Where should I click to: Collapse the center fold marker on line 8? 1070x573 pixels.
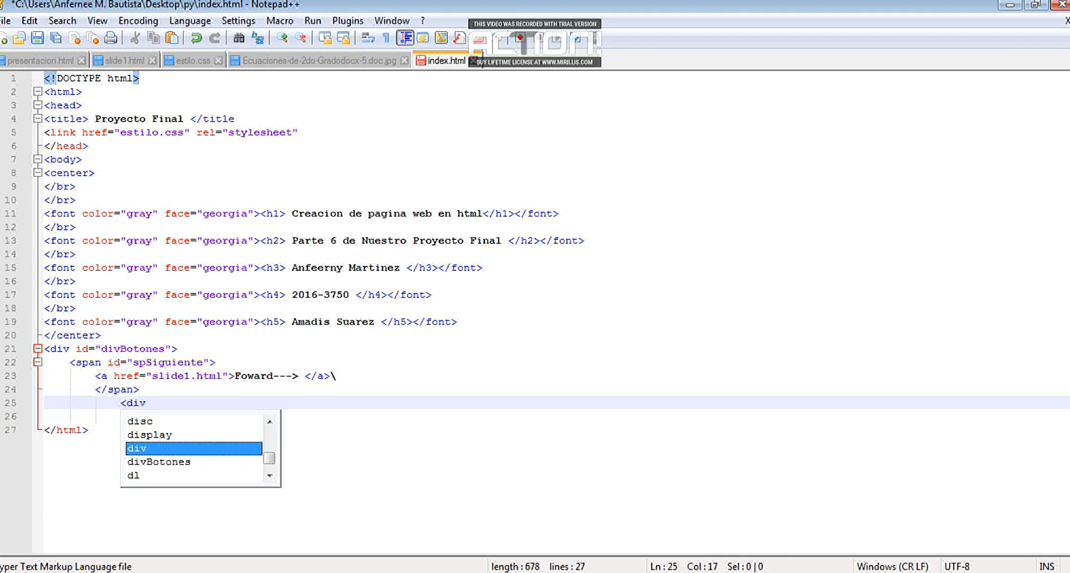[38, 172]
